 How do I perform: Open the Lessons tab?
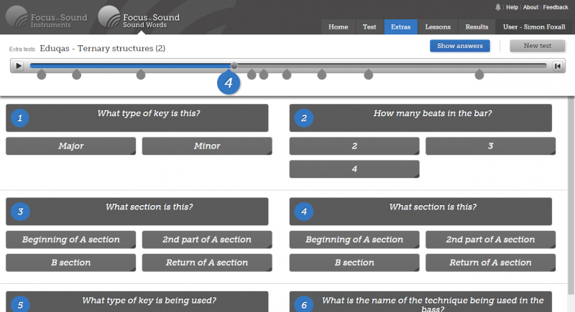(438, 27)
